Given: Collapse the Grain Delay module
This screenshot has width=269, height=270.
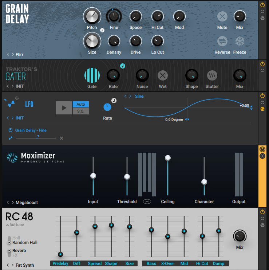Looking at the screenshot, I should [x=262, y=12].
